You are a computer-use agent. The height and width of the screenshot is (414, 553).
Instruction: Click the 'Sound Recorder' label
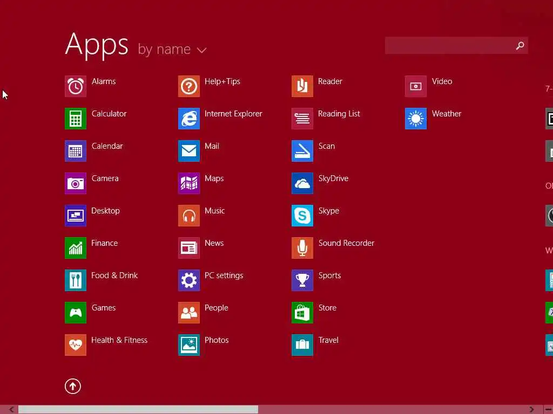(x=346, y=243)
